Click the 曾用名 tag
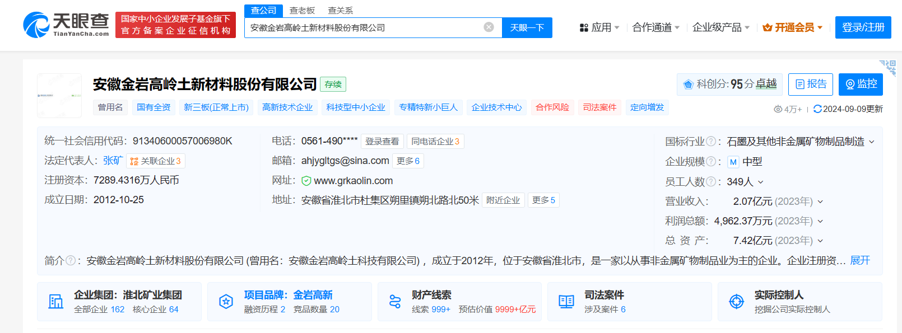The width and height of the screenshot is (902, 333). [x=110, y=107]
